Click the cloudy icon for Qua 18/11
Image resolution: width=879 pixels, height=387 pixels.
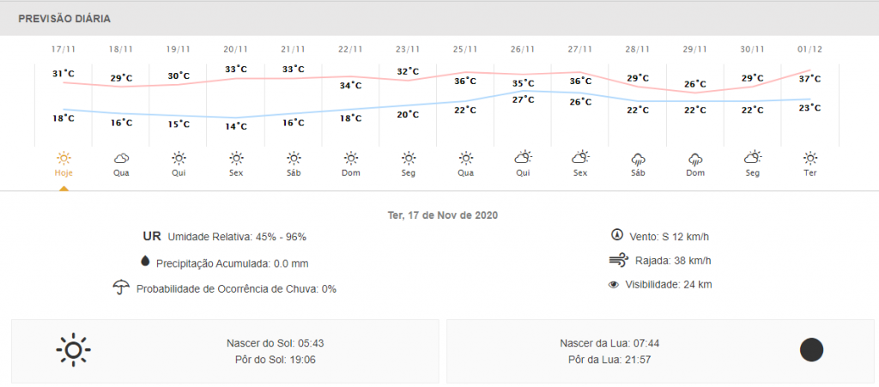[121, 158]
